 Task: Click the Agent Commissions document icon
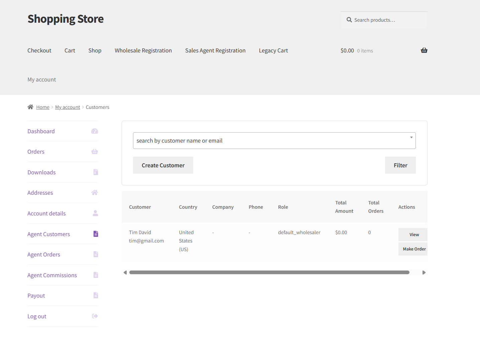point(96,275)
